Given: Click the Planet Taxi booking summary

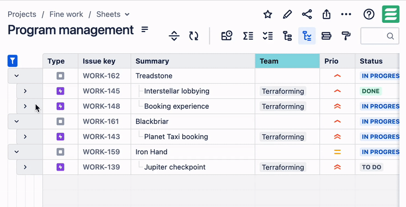Looking at the screenshot, I should coord(176,137).
